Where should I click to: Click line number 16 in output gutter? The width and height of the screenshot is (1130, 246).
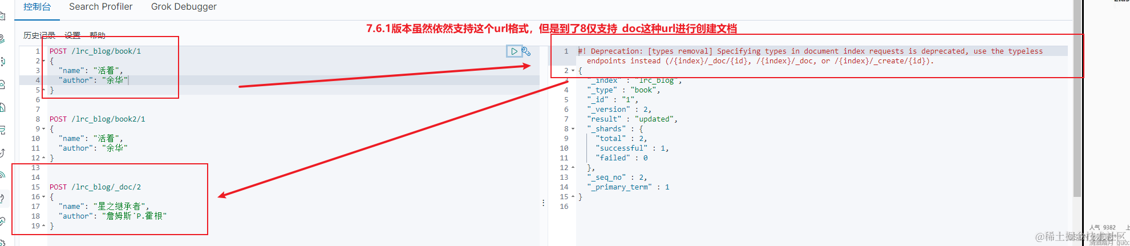564,207
